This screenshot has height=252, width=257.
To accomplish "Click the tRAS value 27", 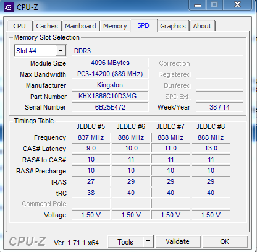I will (91, 182).
